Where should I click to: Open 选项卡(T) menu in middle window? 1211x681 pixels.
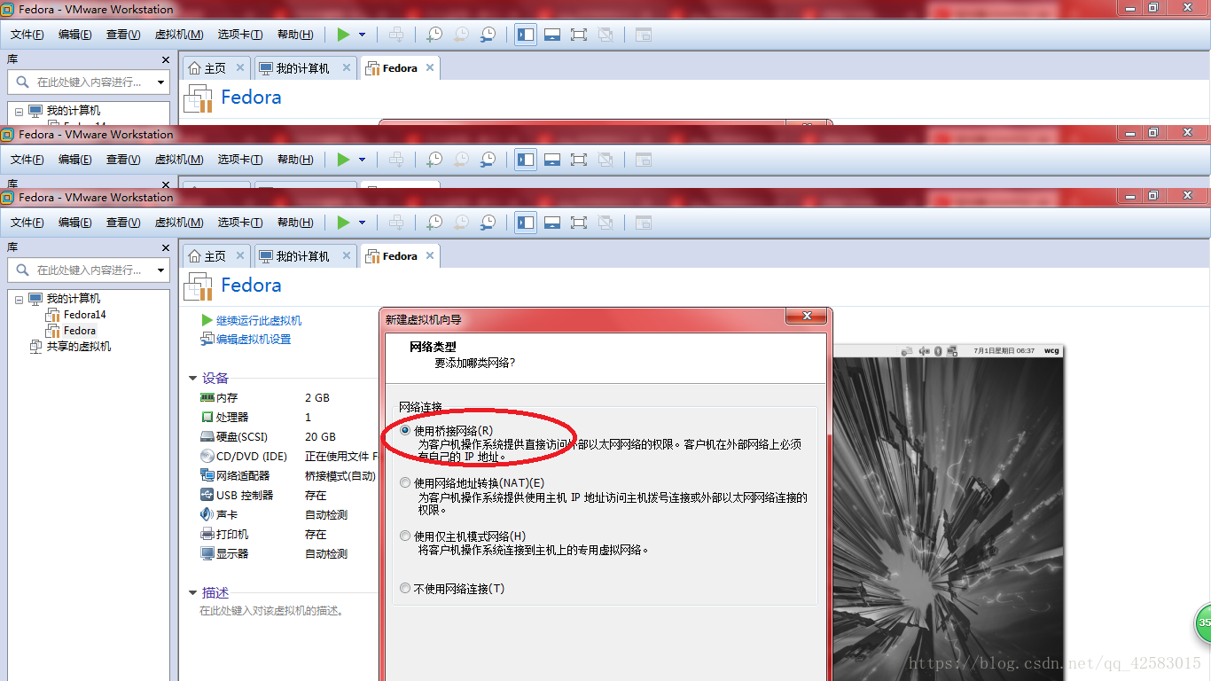pyautogui.click(x=240, y=160)
